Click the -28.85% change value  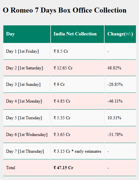click(x=115, y=84)
